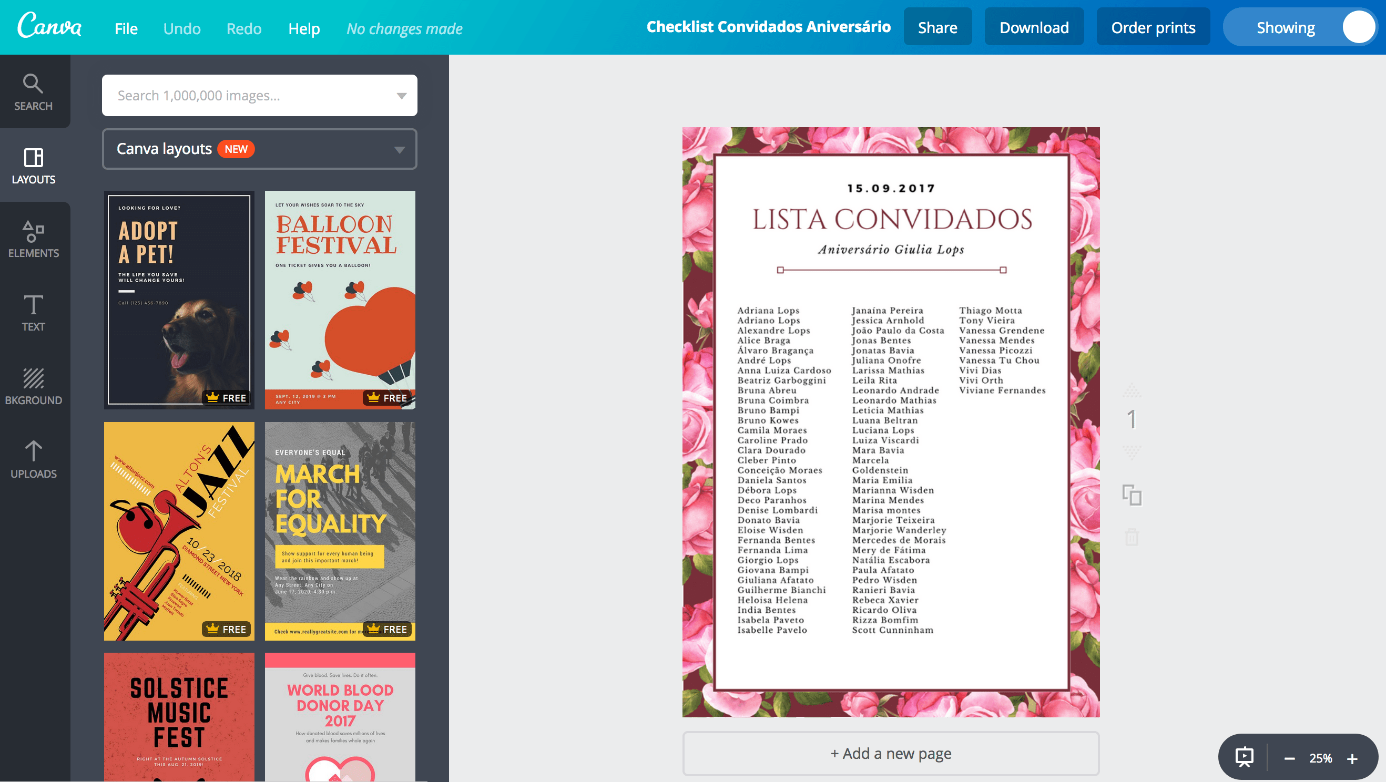The image size is (1386, 782).
Task: Click the guest name Janaína Pereira
Action: tap(887, 310)
